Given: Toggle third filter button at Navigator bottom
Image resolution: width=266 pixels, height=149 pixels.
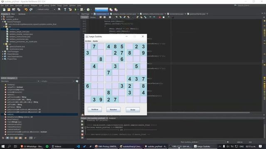Looking at the screenshot, I should pyautogui.click(x=16, y=138).
